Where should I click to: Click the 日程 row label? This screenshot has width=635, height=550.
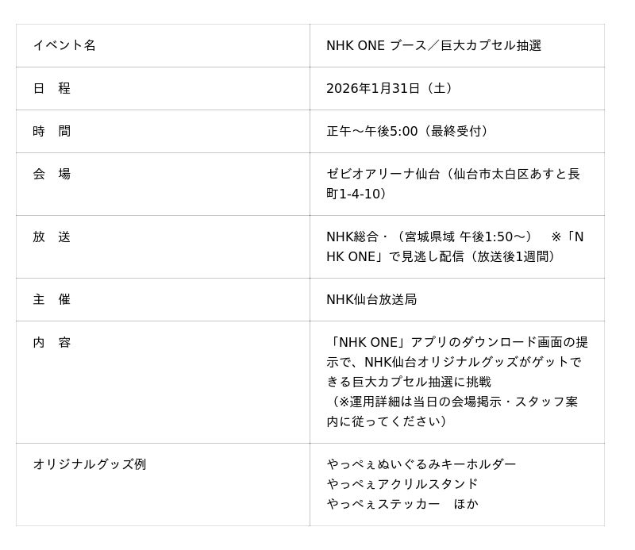coord(52,88)
